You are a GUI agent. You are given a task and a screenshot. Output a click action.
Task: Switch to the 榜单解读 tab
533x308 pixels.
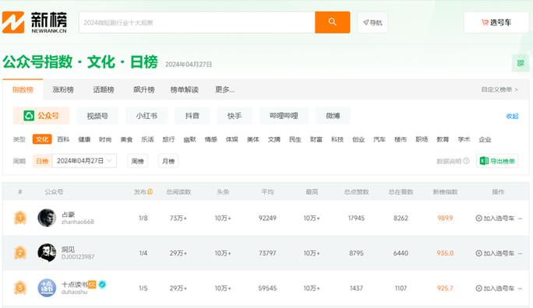tap(185, 89)
